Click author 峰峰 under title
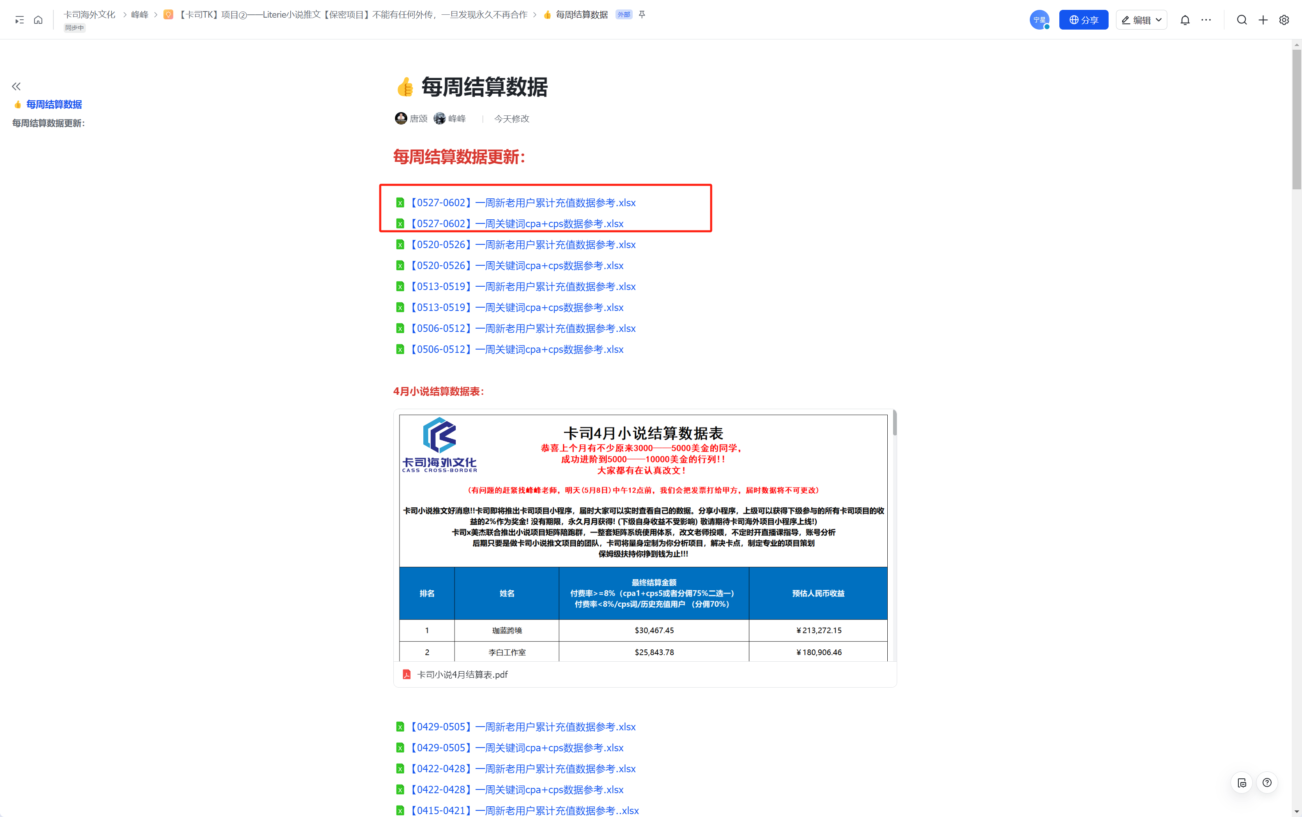1302x817 pixels. (450, 118)
